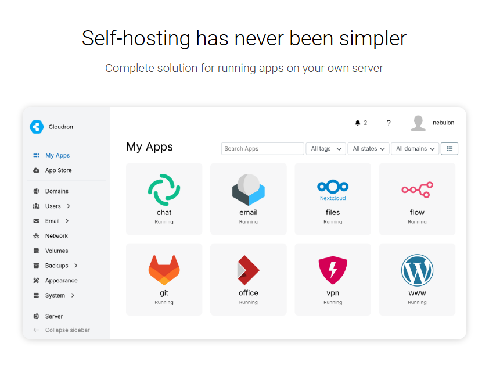The height and width of the screenshot is (372, 489).
Task: Select My Apps in the sidebar
Action: click(x=57, y=155)
